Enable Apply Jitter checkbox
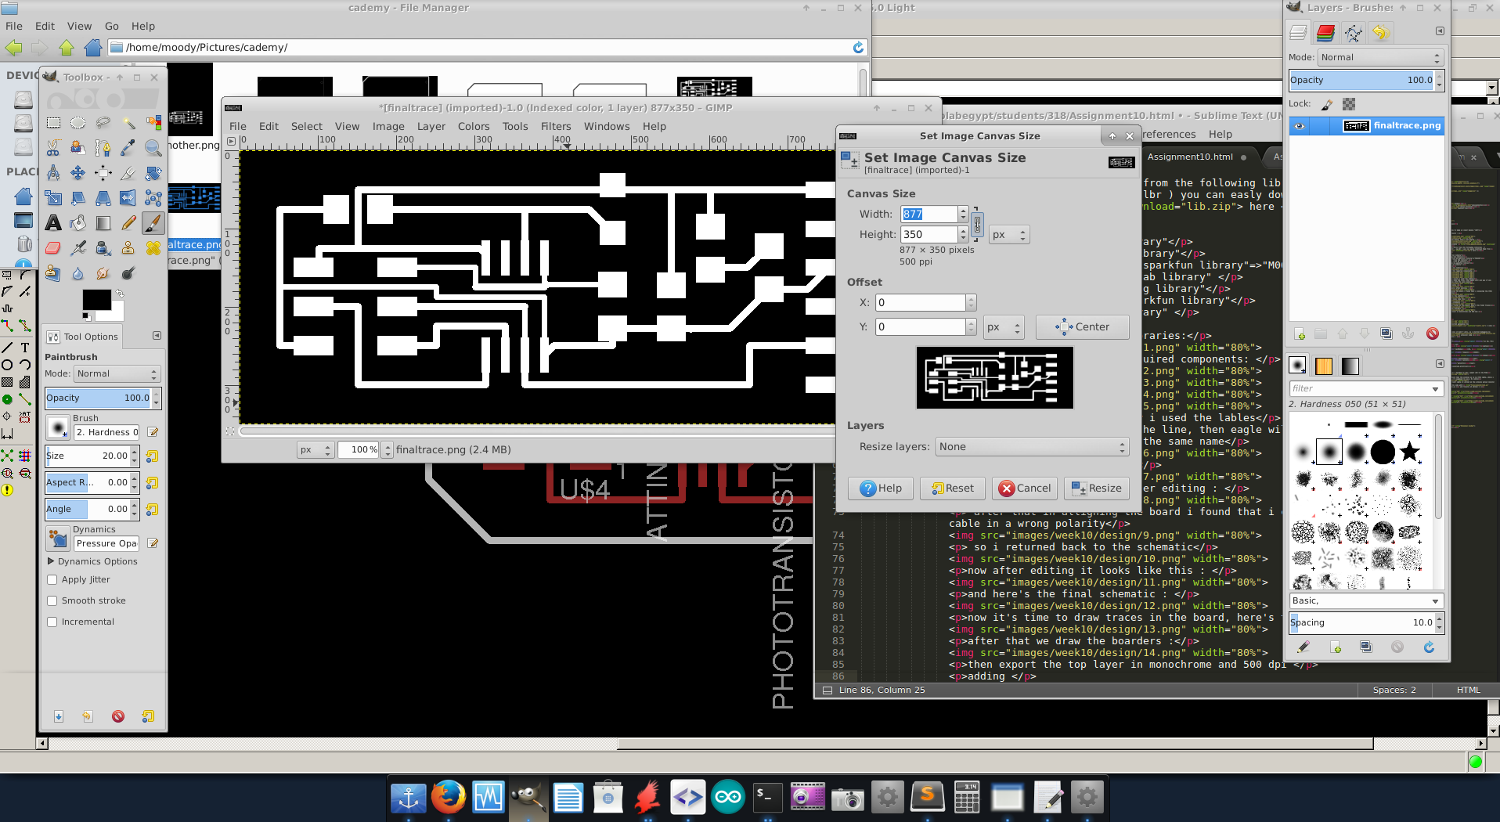The width and height of the screenshot is (1500, 822). pos(52,580)
